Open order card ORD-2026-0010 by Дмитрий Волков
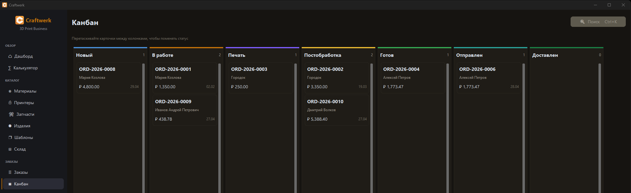The height and width of the screenshot is (193, 631). pos(337,110)
